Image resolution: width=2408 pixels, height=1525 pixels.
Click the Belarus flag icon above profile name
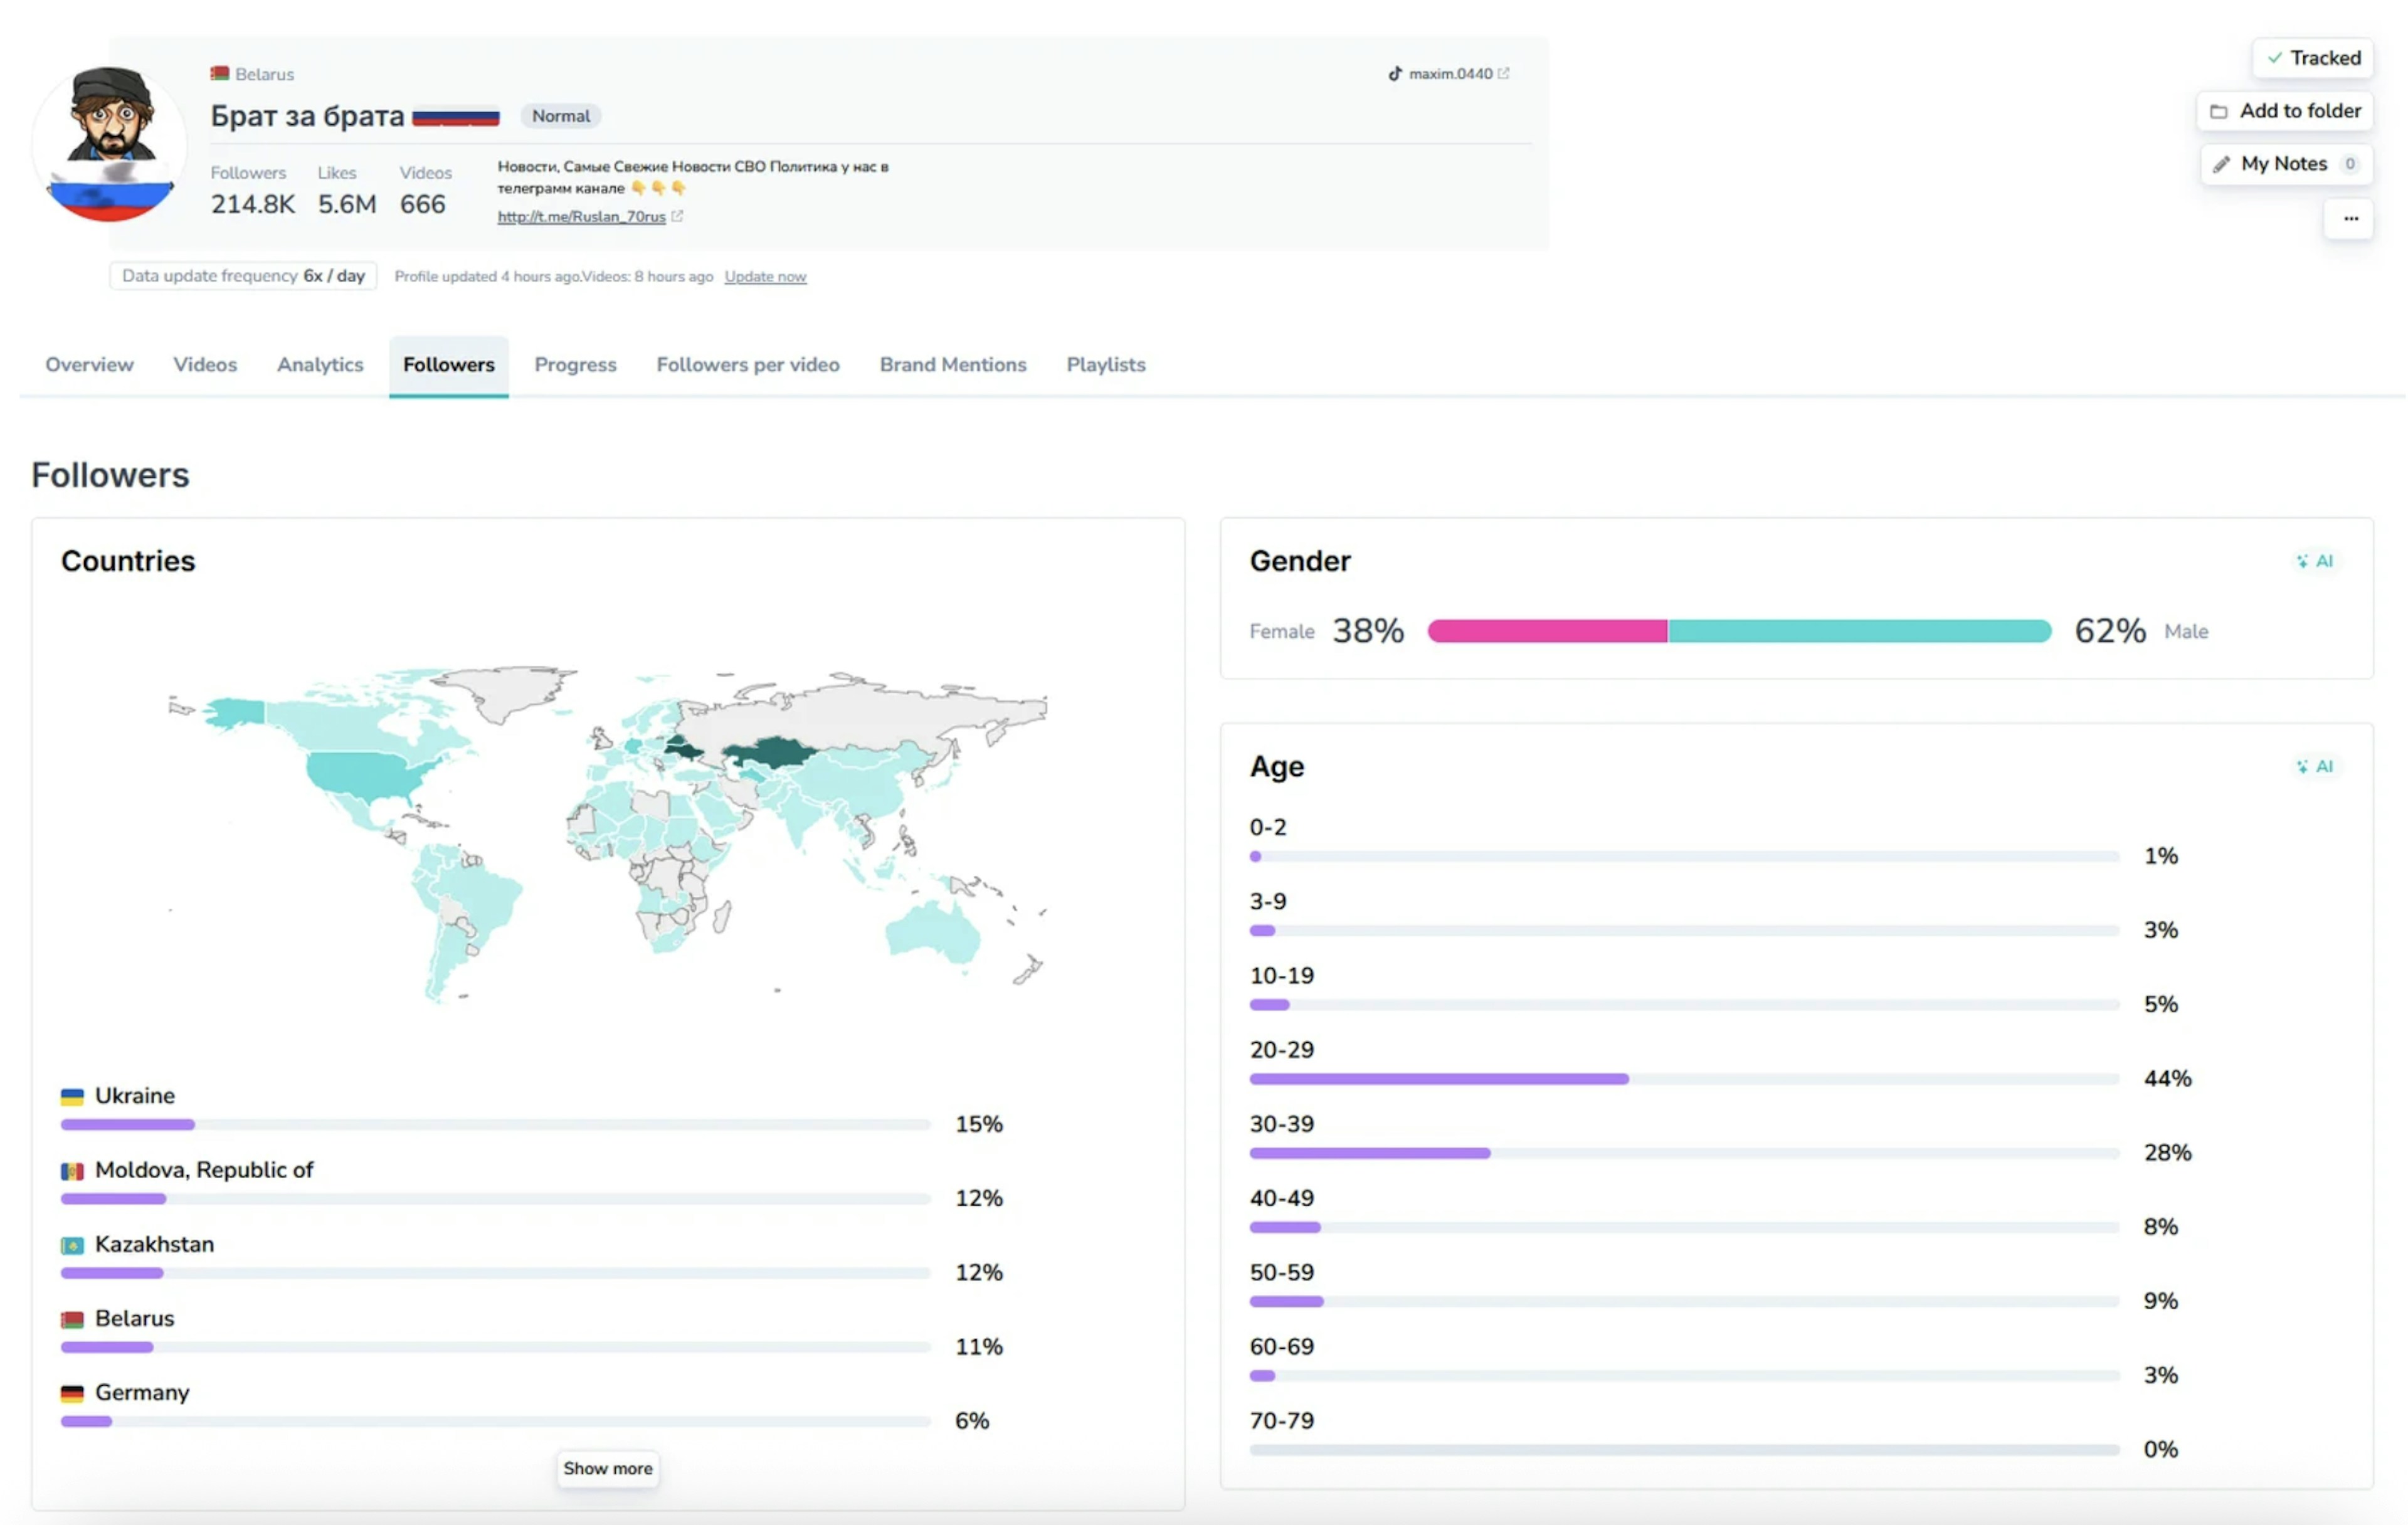click(x=220, y=74)
